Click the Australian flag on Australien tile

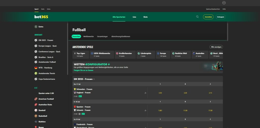(x=194, y=53)
